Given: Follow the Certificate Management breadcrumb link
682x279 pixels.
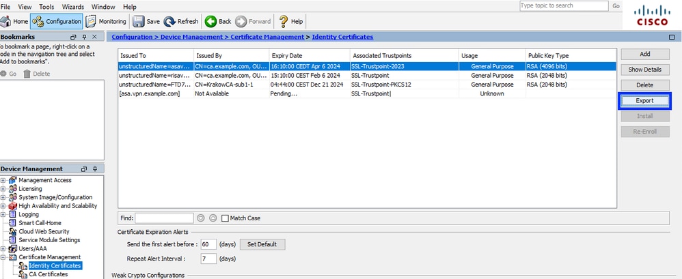Looking at the screenshot, I should click(x=267, y=37).
